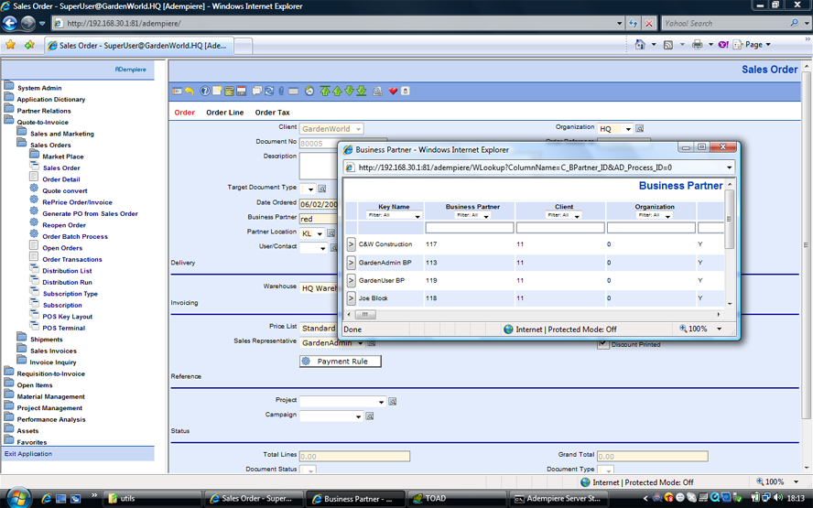Screen dimensions: 813x508
Task: Open Chat speech-bubble toolbar icon
Action: (x=257, y=92)
